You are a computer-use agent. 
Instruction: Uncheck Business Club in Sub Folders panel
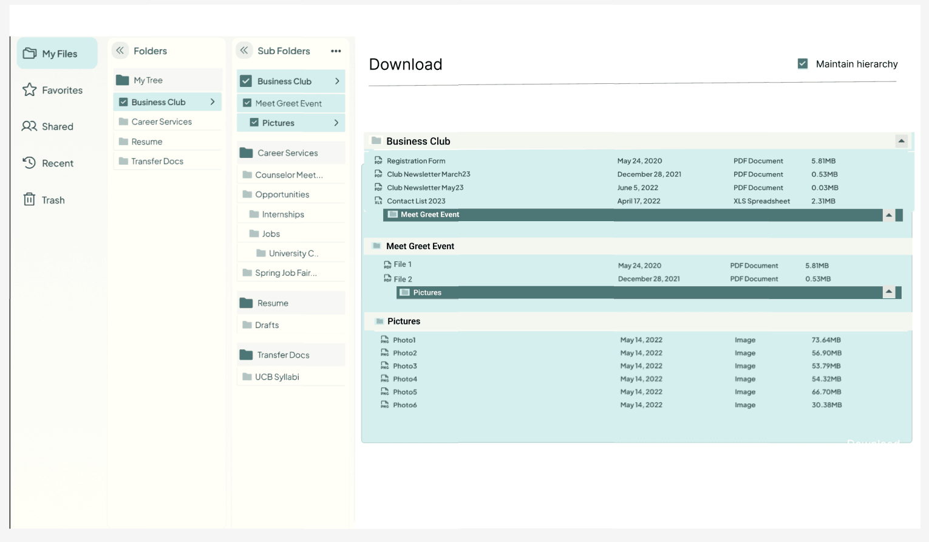click(x=246, y=81)
